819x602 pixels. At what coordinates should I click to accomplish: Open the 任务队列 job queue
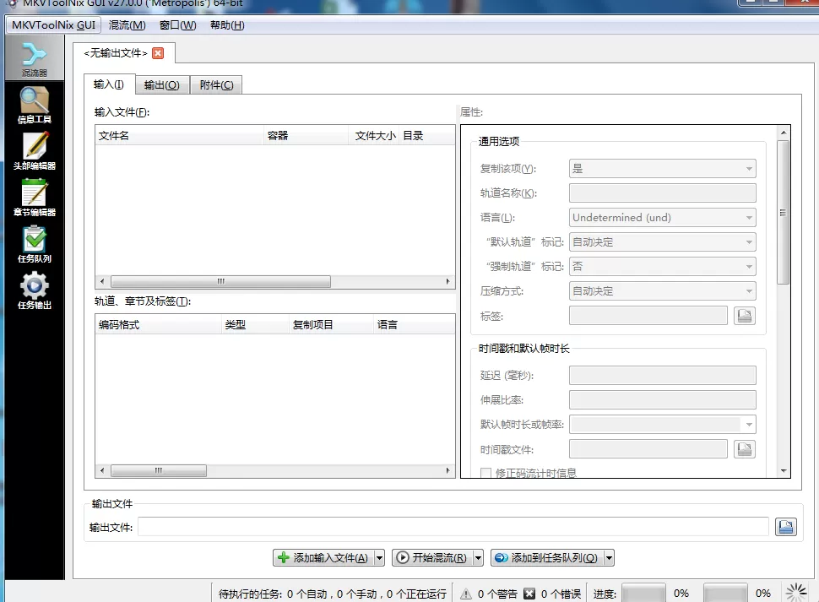pyautogui.click(x=34, y=244)
